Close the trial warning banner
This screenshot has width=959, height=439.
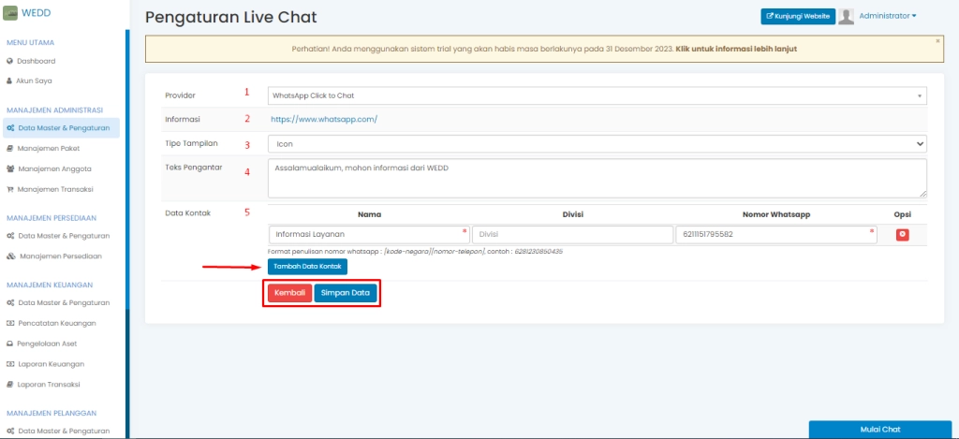click(x=937, y=41)
